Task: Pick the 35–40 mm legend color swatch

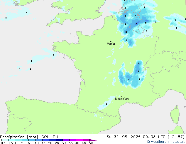Action: [73, 140]
